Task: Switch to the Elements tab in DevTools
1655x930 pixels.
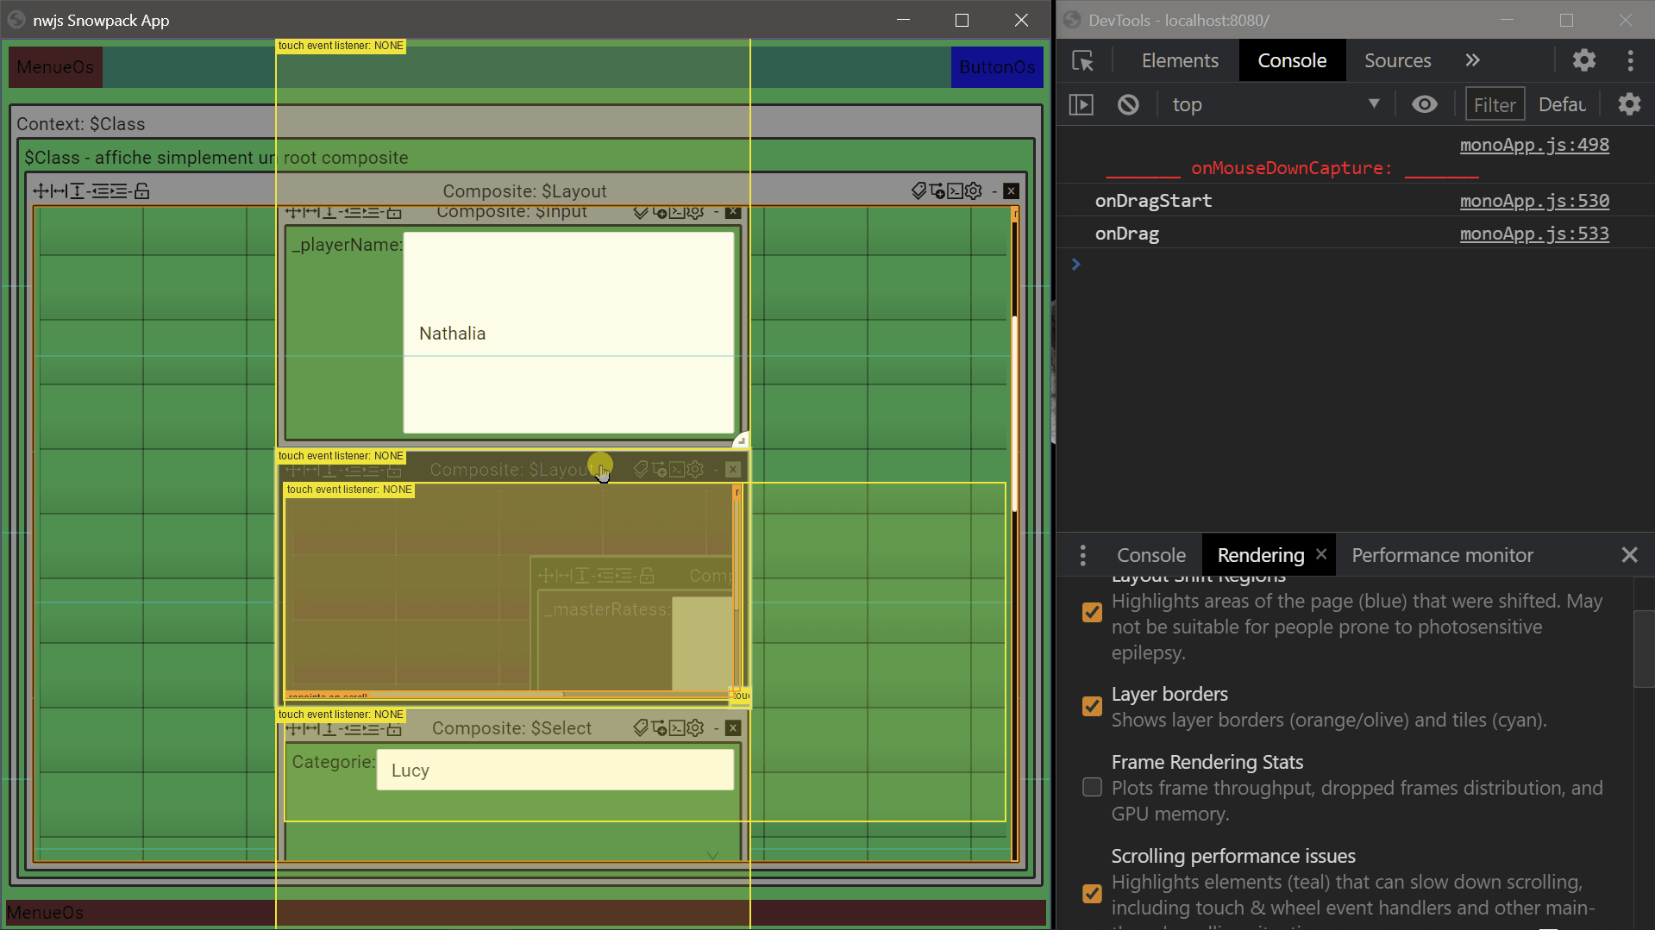Action: click(1180, 60)
